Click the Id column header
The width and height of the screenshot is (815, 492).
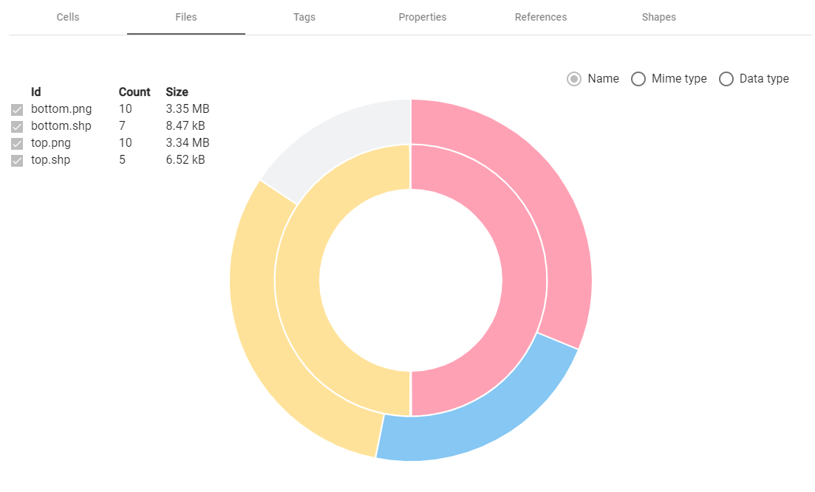point(35,91)
